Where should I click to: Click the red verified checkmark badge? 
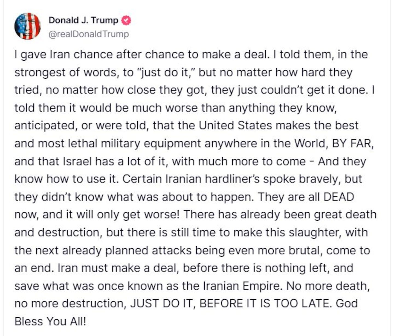pyautogui.click(x=126, y=20)
